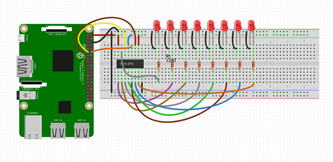Image resolution: width=333 pixels, height=162 pixels.
Task: Select the R1 220Ω label
Action: (x=170, y=57)
